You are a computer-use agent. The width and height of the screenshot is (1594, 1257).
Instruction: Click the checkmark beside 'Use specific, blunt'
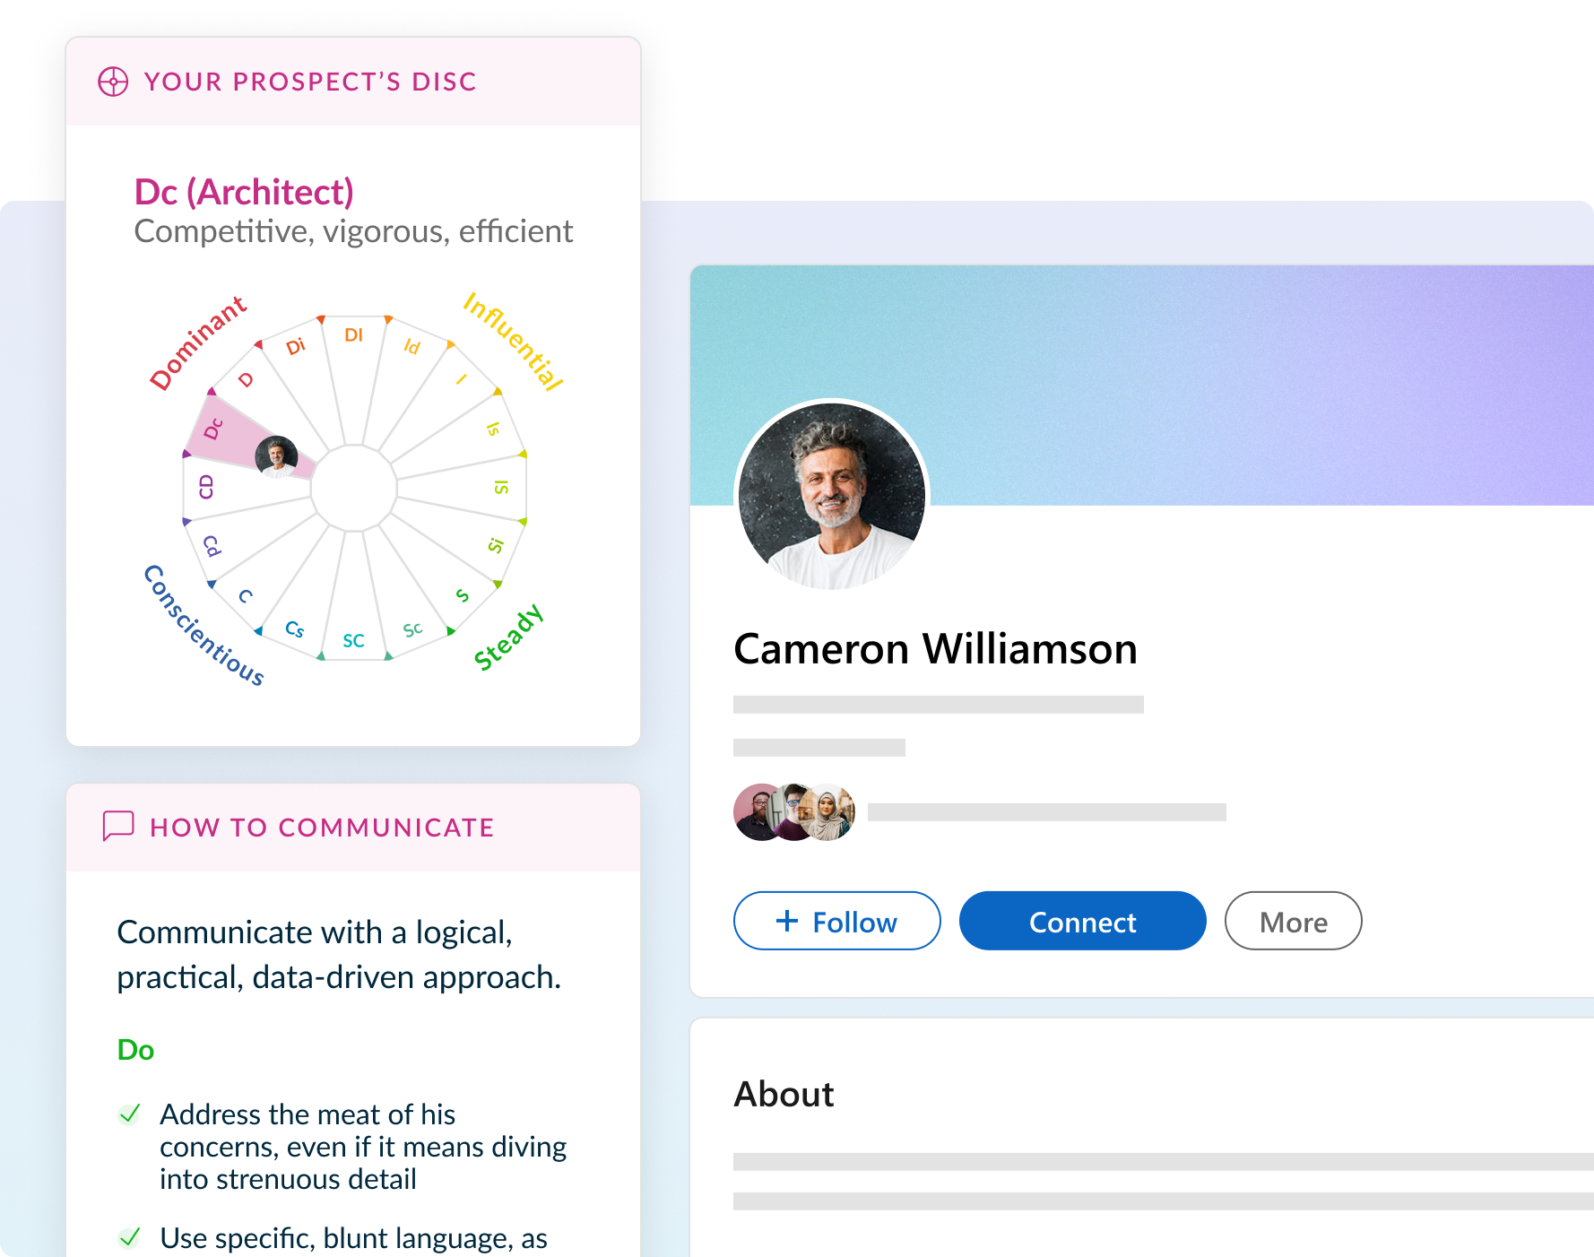[x=130, y=1238]
